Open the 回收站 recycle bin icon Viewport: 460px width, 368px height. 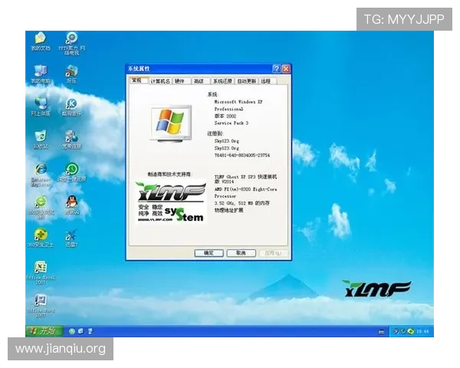coord(40,136)
